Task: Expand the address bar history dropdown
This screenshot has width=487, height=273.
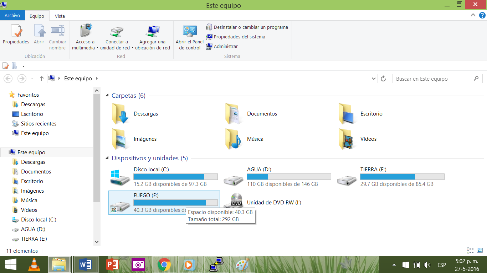Action: 373,79
